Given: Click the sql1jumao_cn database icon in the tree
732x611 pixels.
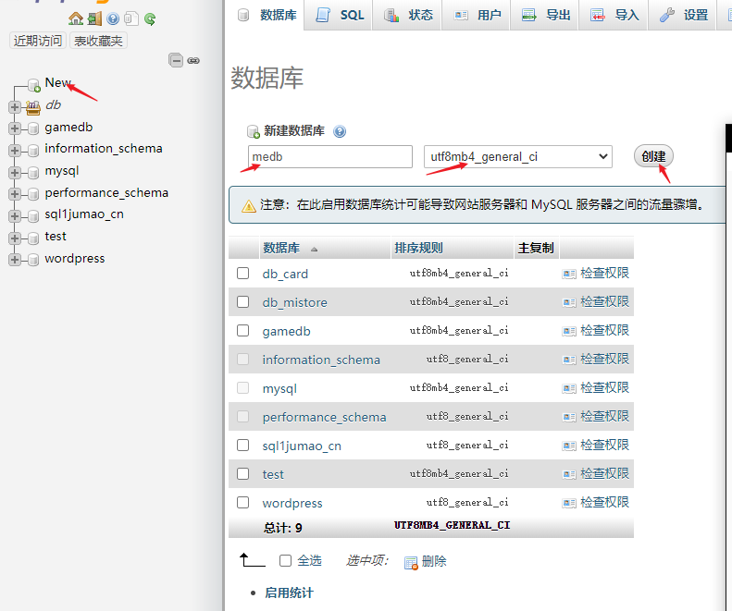Looking at the screenshot, I should pos(32,216).
